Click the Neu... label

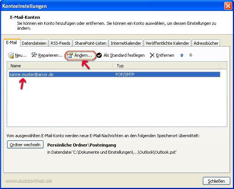pos(21,55)
